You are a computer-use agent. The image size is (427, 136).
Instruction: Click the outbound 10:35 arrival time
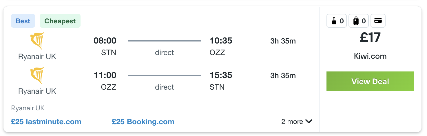coord(221,41)
